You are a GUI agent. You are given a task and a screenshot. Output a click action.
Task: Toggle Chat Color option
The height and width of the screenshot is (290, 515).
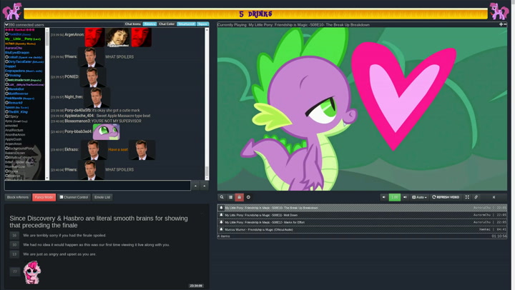pos(167,24)
